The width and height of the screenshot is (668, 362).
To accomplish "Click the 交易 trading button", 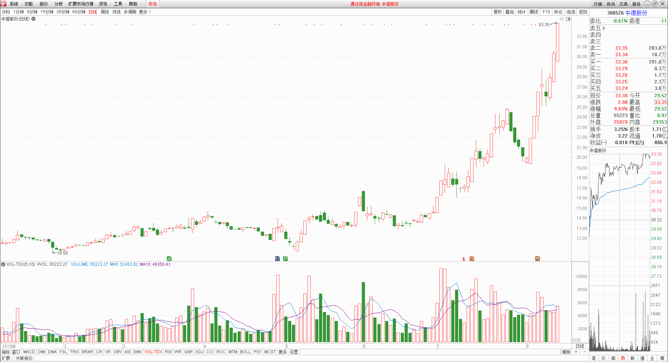I will tap(624, 4).
